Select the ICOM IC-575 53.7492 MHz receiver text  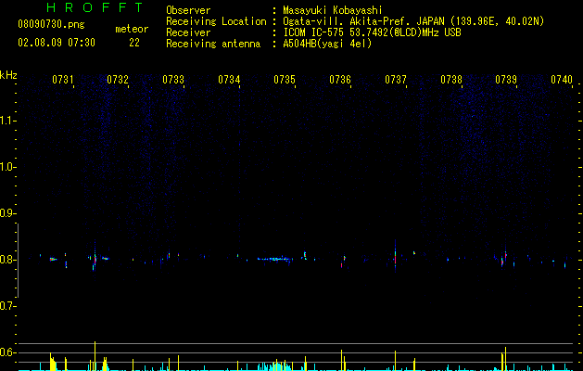(x=372, y=32)
